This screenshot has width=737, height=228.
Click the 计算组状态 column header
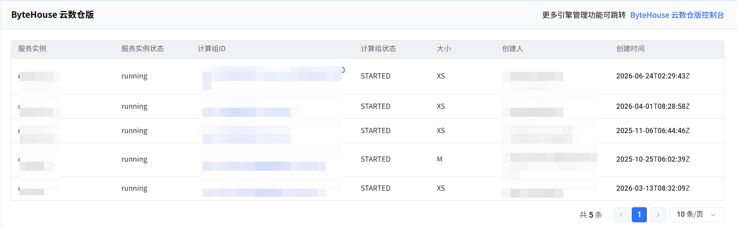378,49
